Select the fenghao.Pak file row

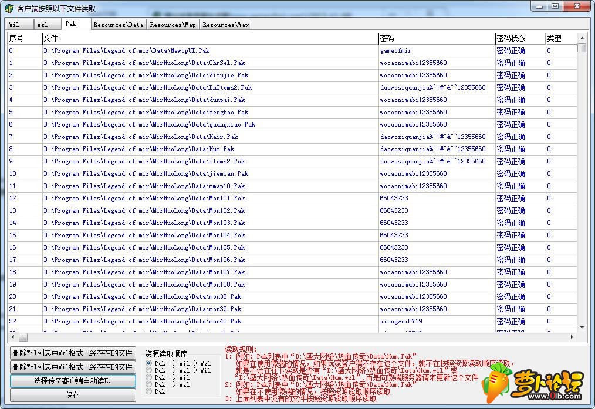pos(292,112)
